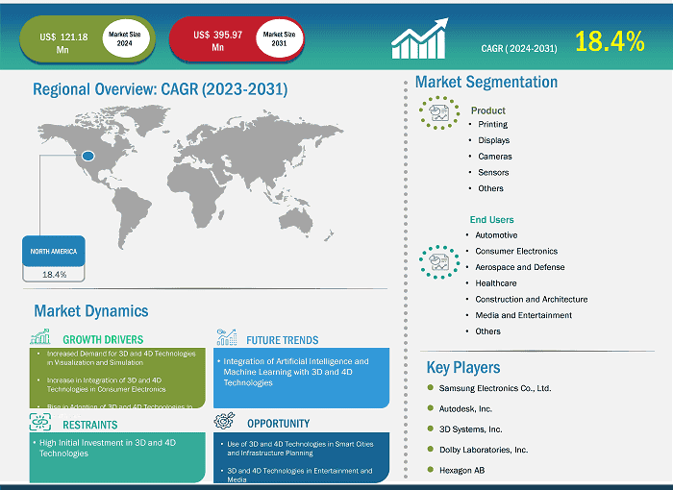The width and height of the screenshot is (673, 490).
Task: Select Construction and Architecture under End Users
Action: click(532, 299)
